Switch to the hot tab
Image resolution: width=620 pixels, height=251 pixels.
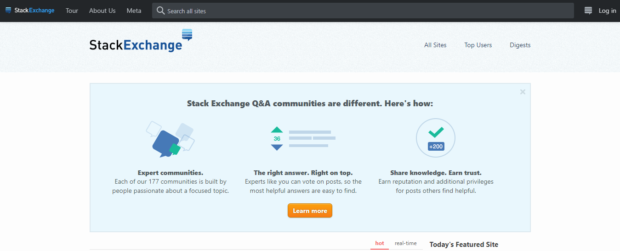[380, 243]
